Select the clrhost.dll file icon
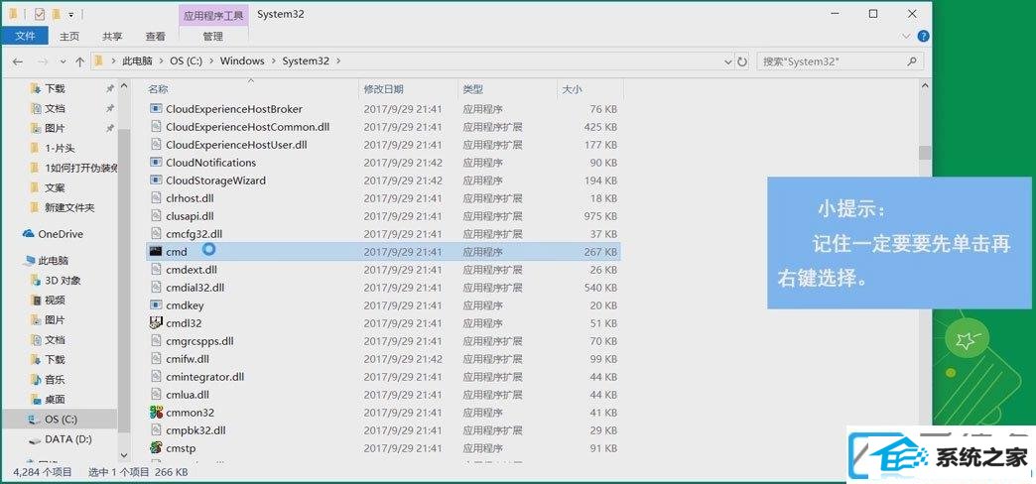The image size is (1036, 484). (x=156, y=198)
